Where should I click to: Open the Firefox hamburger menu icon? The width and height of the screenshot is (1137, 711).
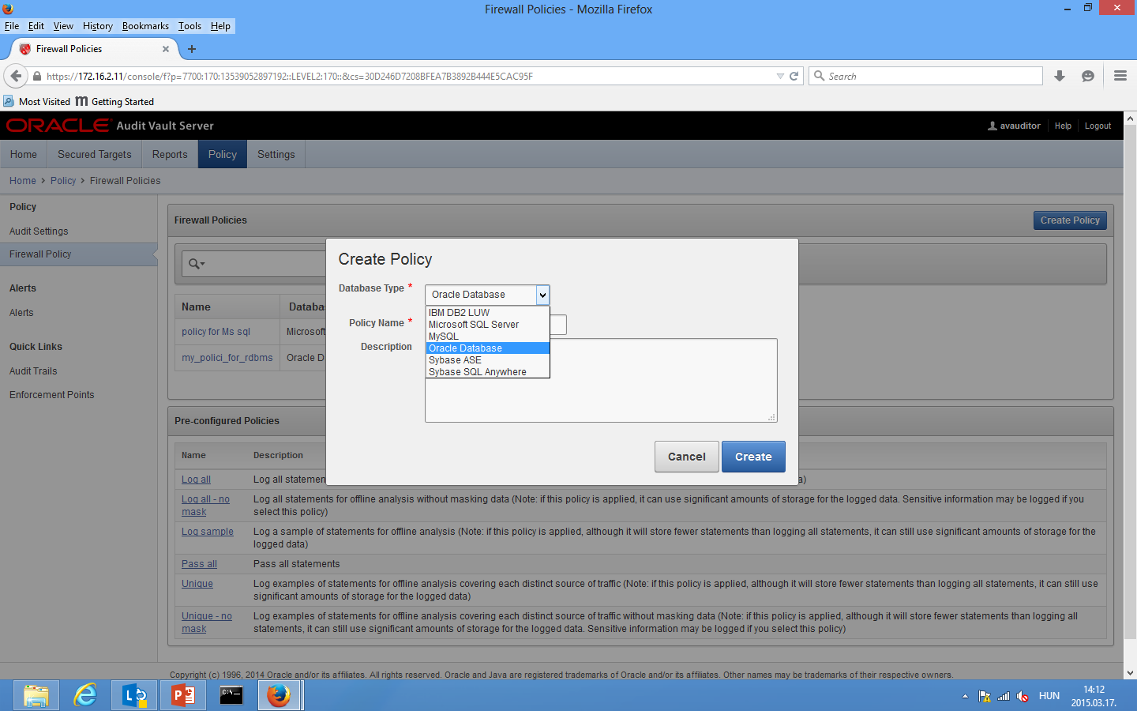(1120, 76)
